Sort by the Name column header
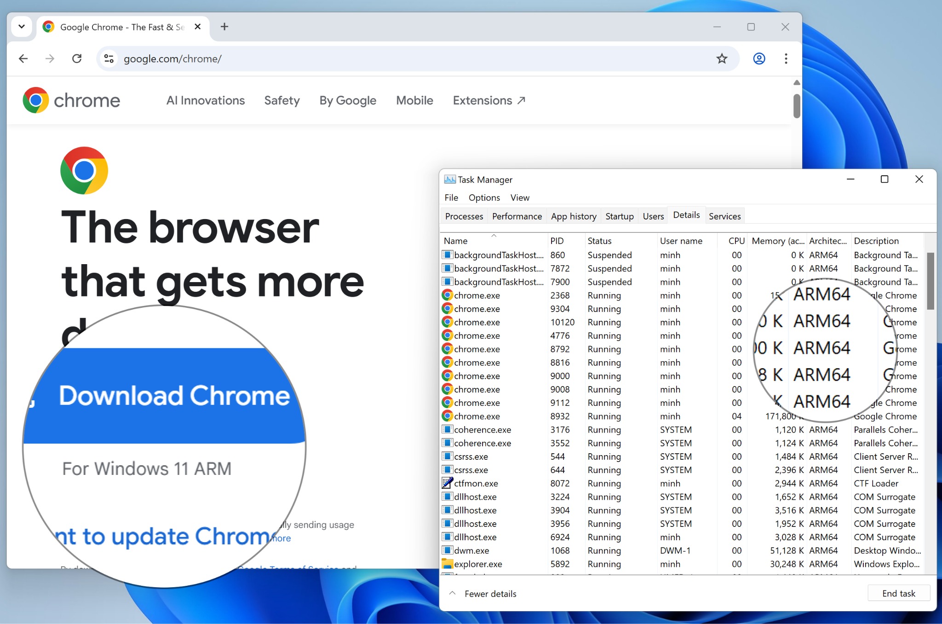Viewport: 942px width, 624px height. click(494, 241)
